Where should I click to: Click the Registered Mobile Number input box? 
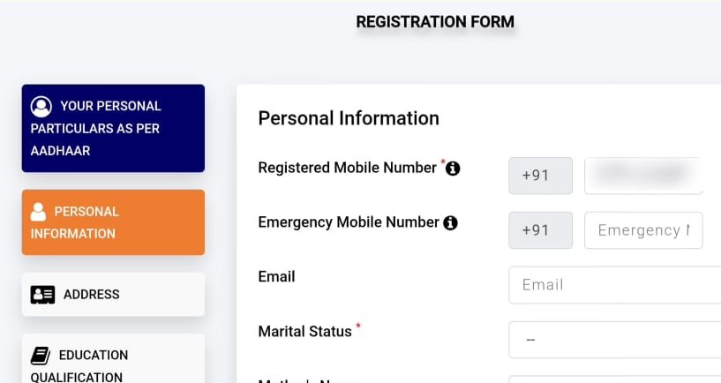[643, 176]
